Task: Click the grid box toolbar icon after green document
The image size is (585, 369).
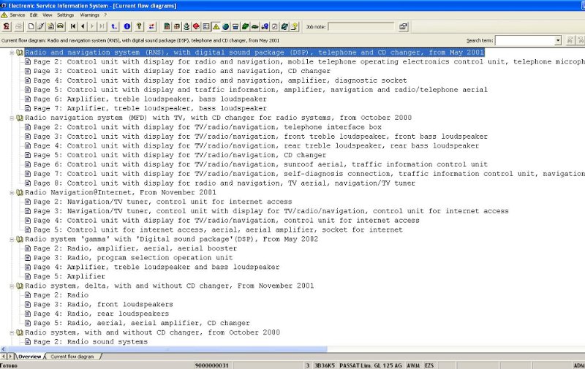Action: pyautogui.click(x=177, y=26)
